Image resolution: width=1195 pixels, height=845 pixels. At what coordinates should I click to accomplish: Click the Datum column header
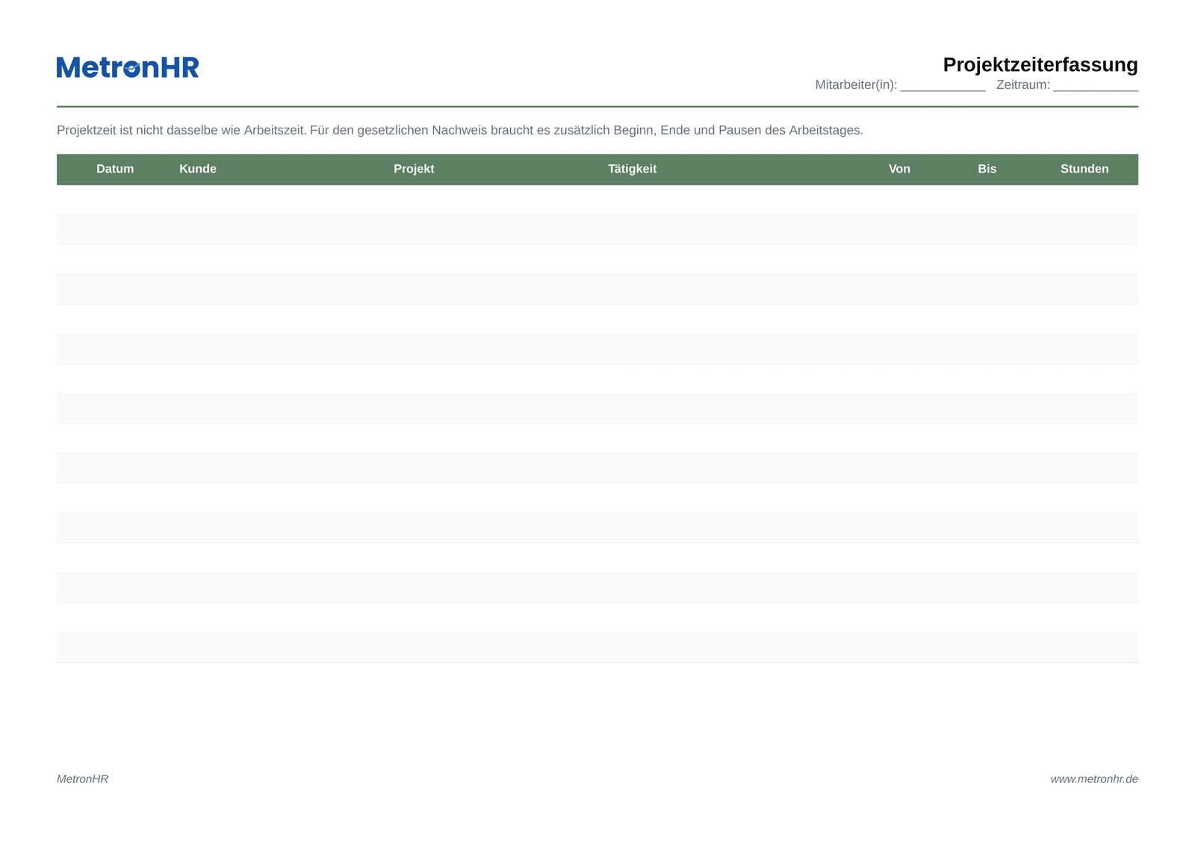[x=115, y=169]
